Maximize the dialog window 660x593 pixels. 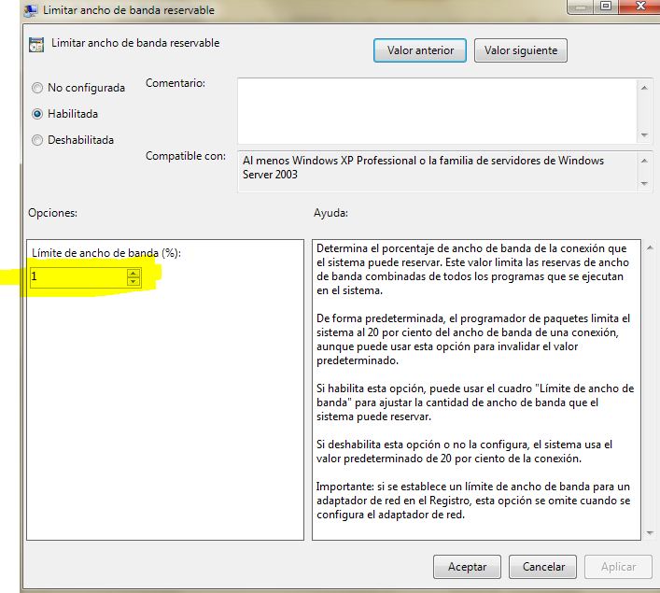point(606,7)
